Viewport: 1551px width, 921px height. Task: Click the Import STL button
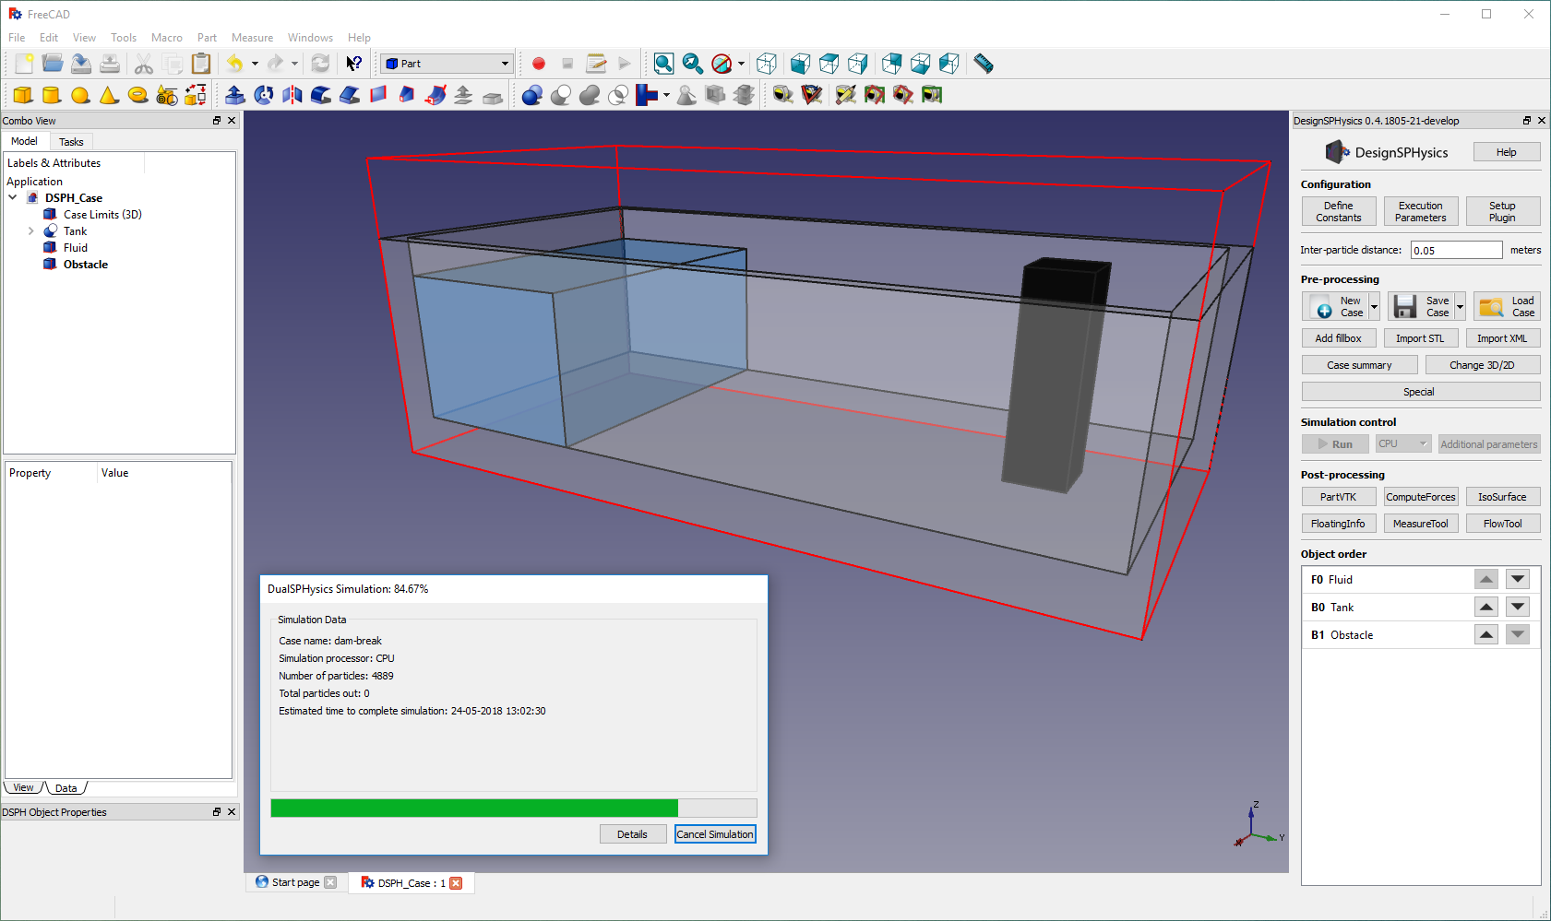[1421, 338]
